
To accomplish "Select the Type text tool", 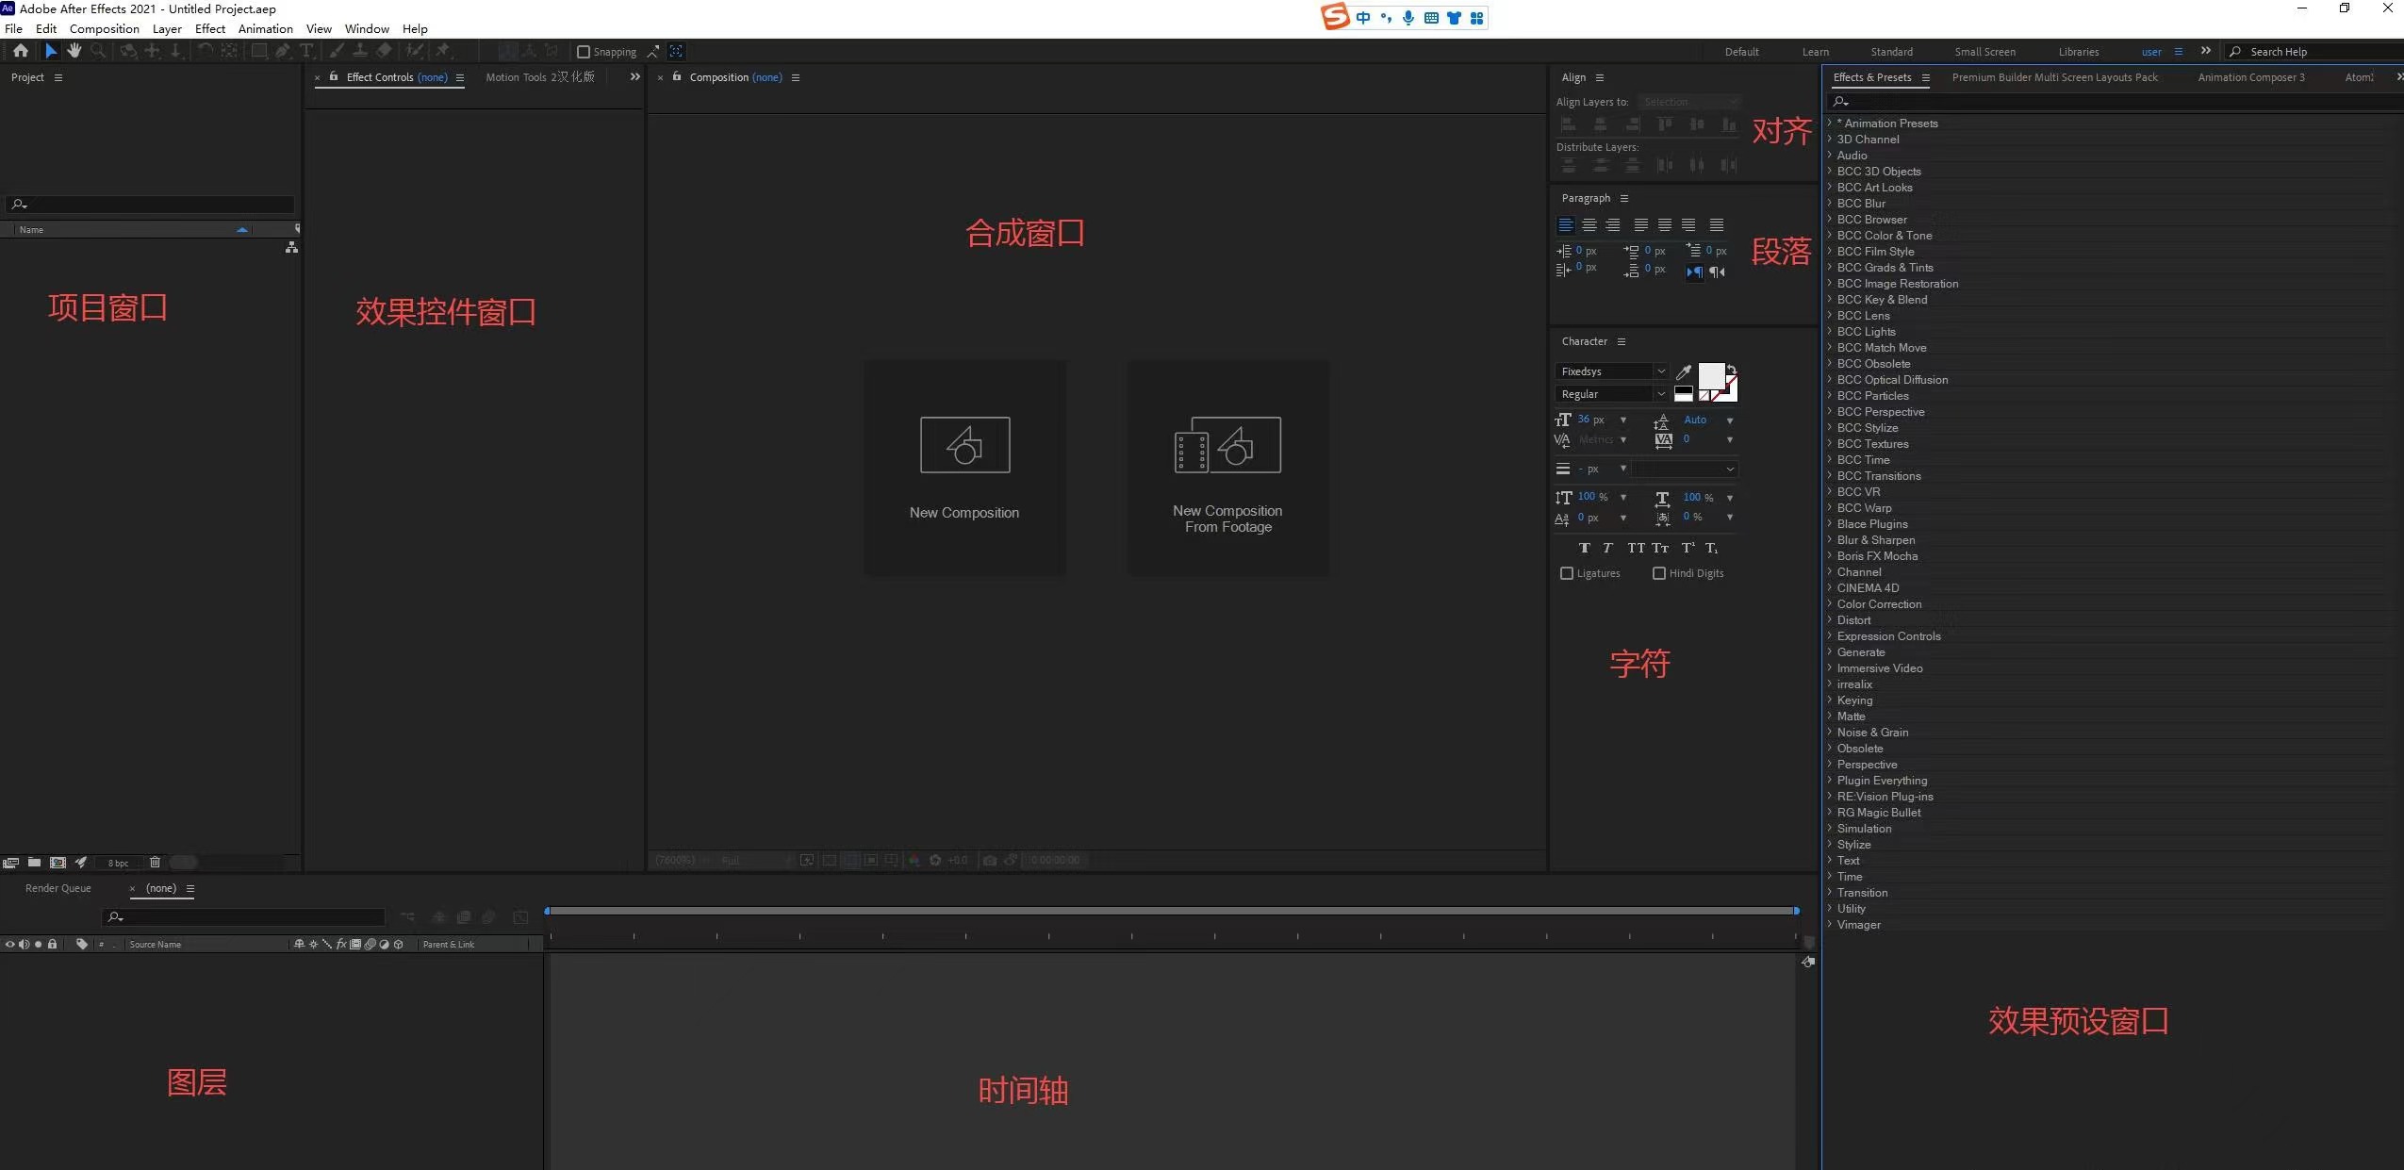I will (306, 51).
